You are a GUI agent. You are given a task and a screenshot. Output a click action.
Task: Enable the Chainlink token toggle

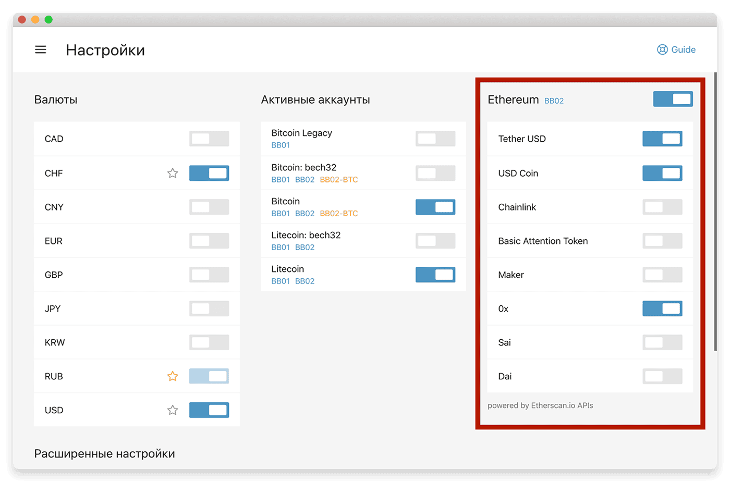(662, 207)
